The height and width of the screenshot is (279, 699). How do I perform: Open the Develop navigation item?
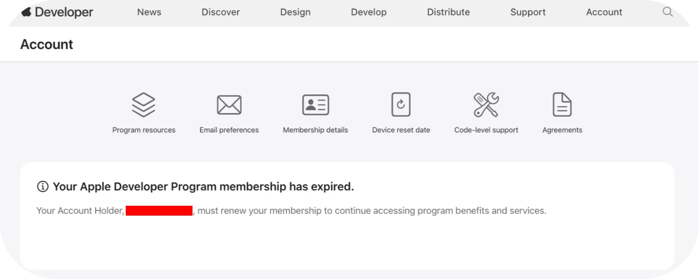(x=369, y=12)
